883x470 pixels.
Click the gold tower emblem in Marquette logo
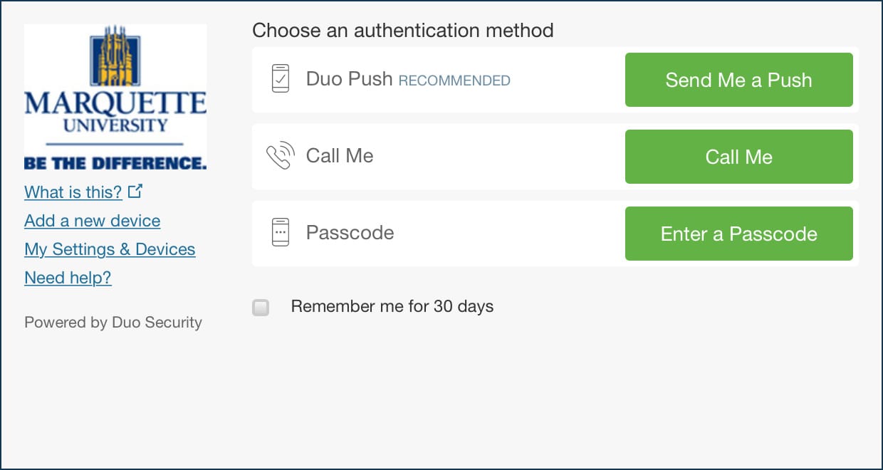click(115, 56)
